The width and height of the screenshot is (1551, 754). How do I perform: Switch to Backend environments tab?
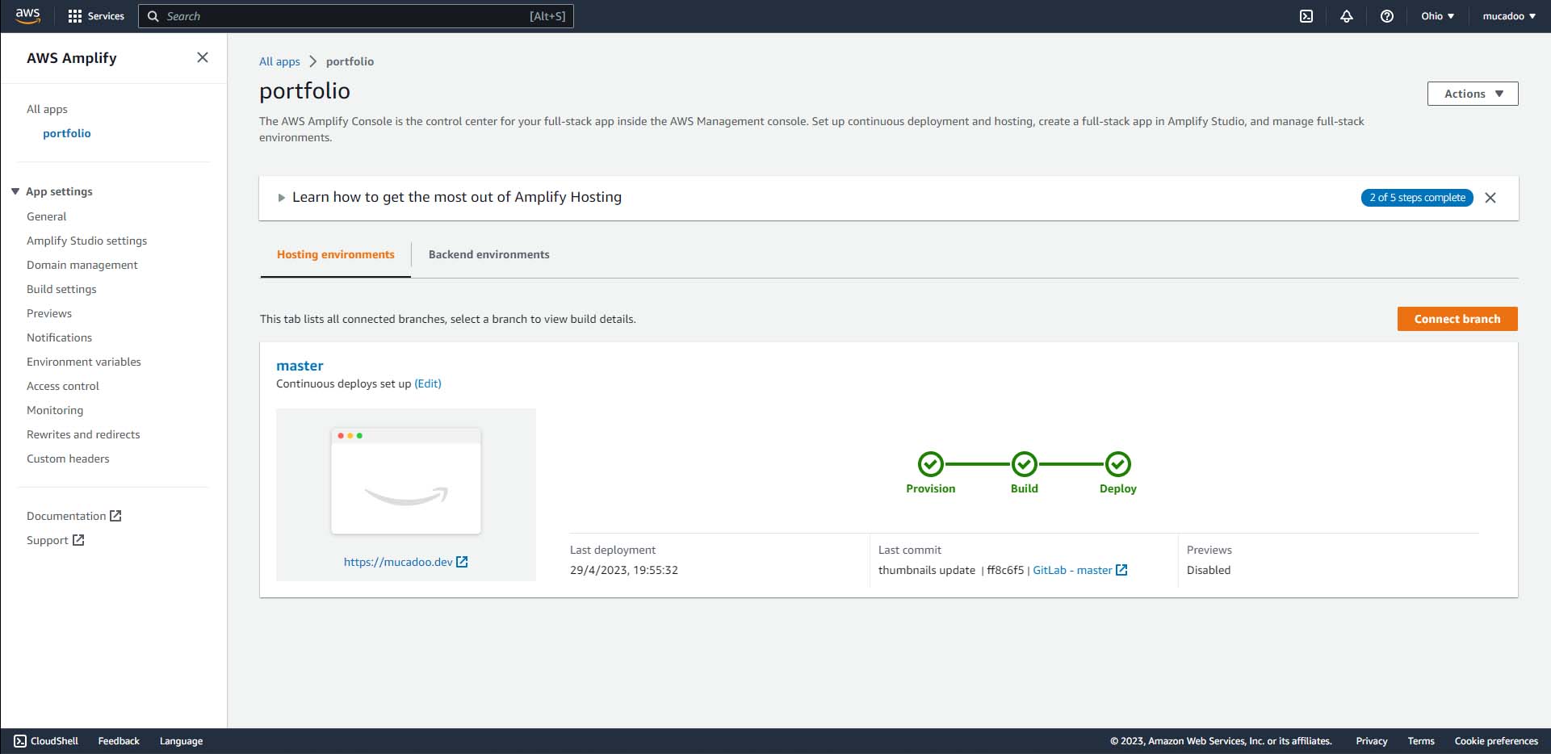click(x=489, y=254)
